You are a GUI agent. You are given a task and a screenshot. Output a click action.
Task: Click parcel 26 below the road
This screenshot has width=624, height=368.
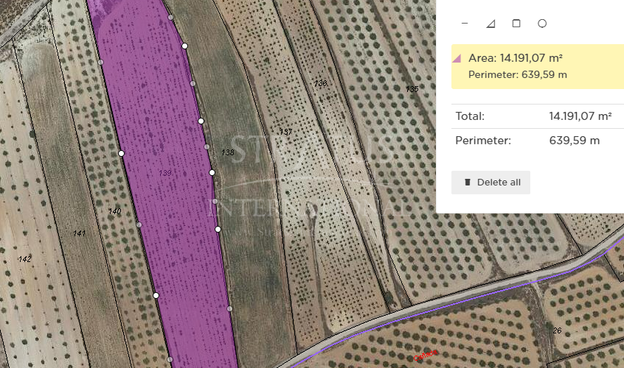(x=557, y=330)
